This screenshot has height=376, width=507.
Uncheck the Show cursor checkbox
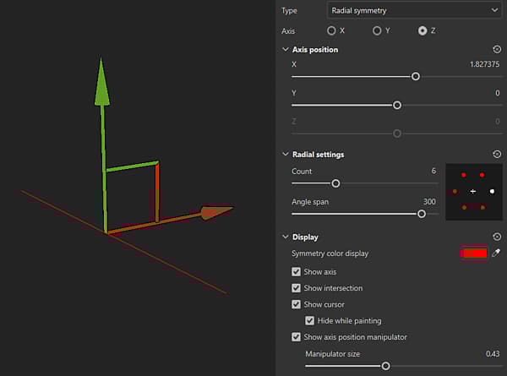coord(296,304)
